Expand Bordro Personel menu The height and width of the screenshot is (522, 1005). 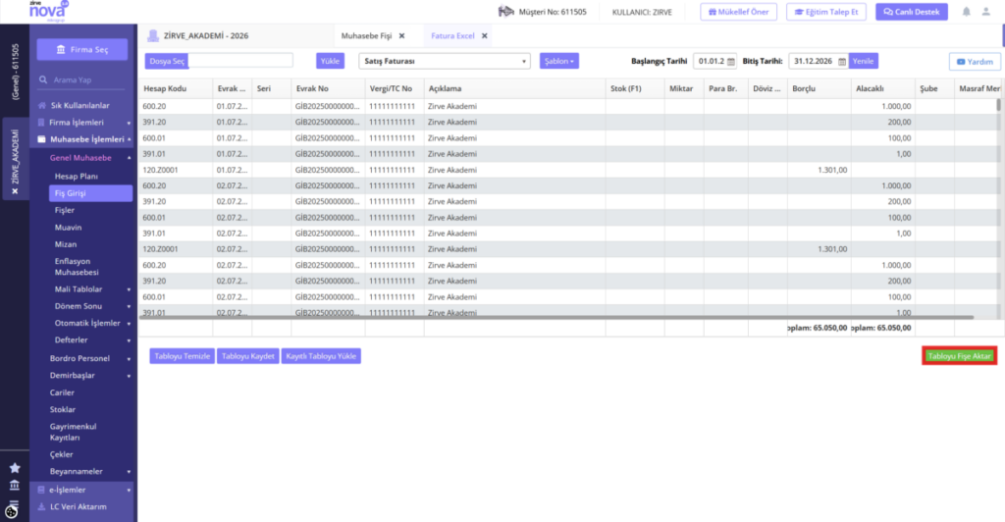tap(129, 359)
